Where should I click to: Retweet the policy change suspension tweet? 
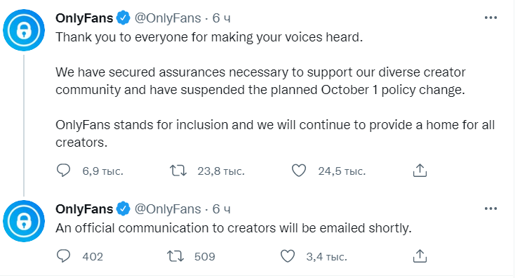tap(178, 171)
